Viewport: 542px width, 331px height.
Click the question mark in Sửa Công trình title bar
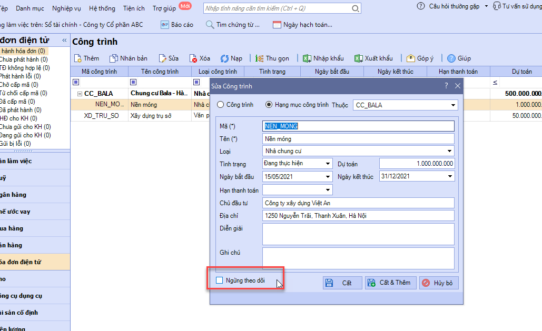pyautogui.click(x=446, y=86)
